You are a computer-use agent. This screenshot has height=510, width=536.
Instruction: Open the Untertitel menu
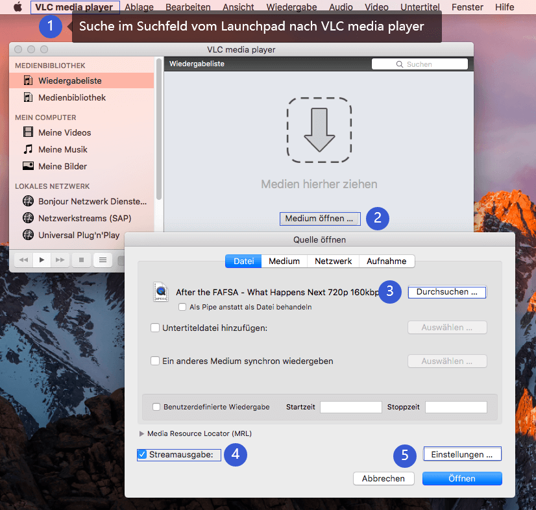(x=420, y=7)
